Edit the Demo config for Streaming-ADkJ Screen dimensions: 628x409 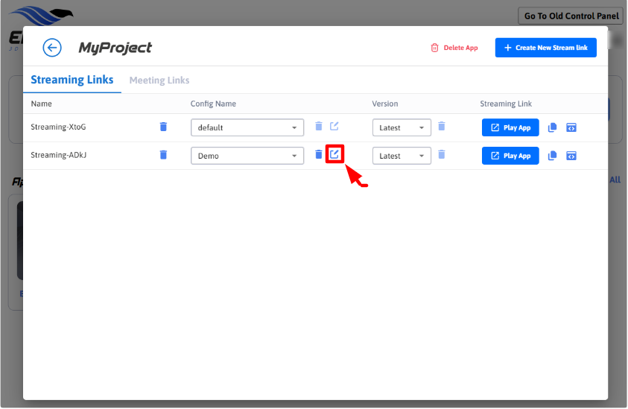click(334, 154)
